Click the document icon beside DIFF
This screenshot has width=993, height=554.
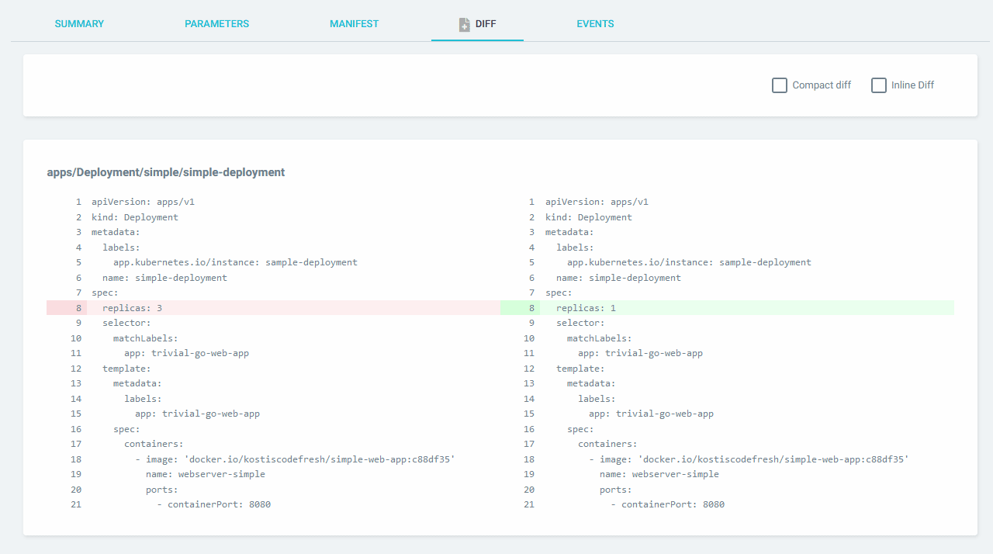[x=465, y=25]
